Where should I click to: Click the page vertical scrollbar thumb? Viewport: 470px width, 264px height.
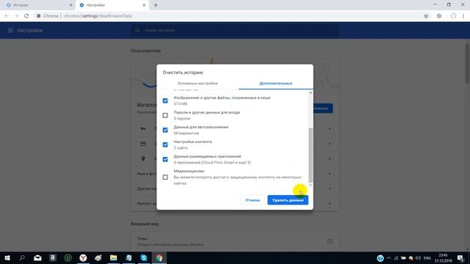point(467,64)
